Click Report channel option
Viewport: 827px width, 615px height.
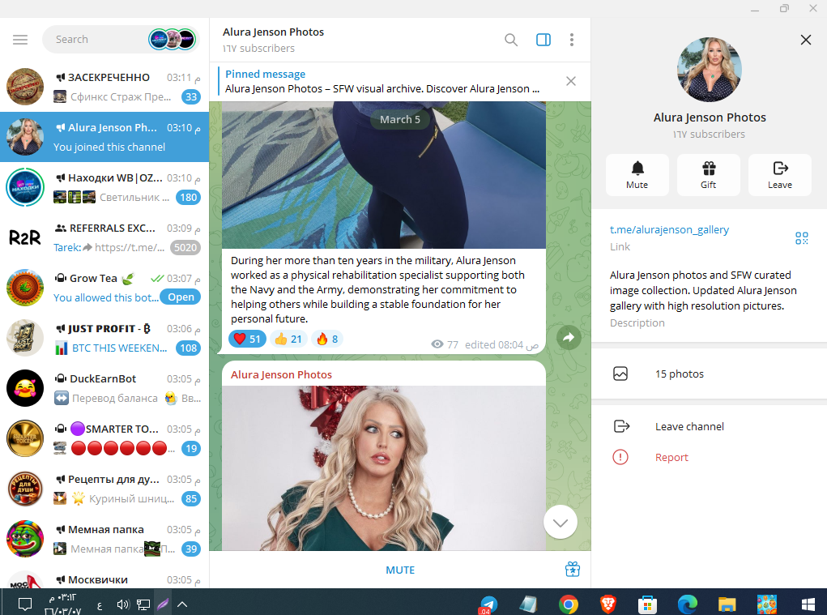point(709,457)
